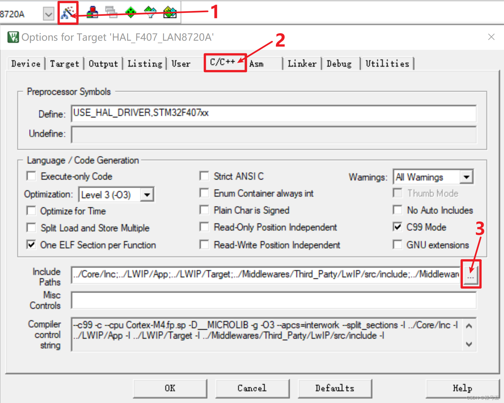The image size is (504, 403).
Task: Click the Select Software Packs icon
Action: click(x=150, y=13)
